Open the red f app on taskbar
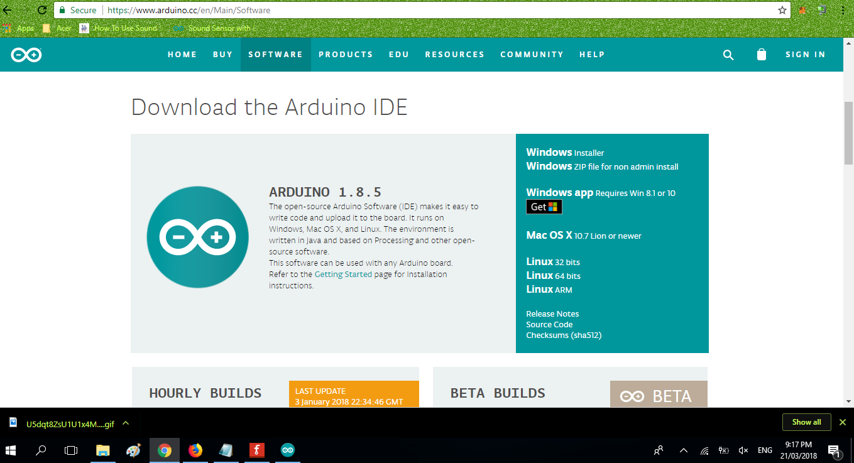Image resolution: width=854 pixels, height=463 pixels. [x=256, y=450]
